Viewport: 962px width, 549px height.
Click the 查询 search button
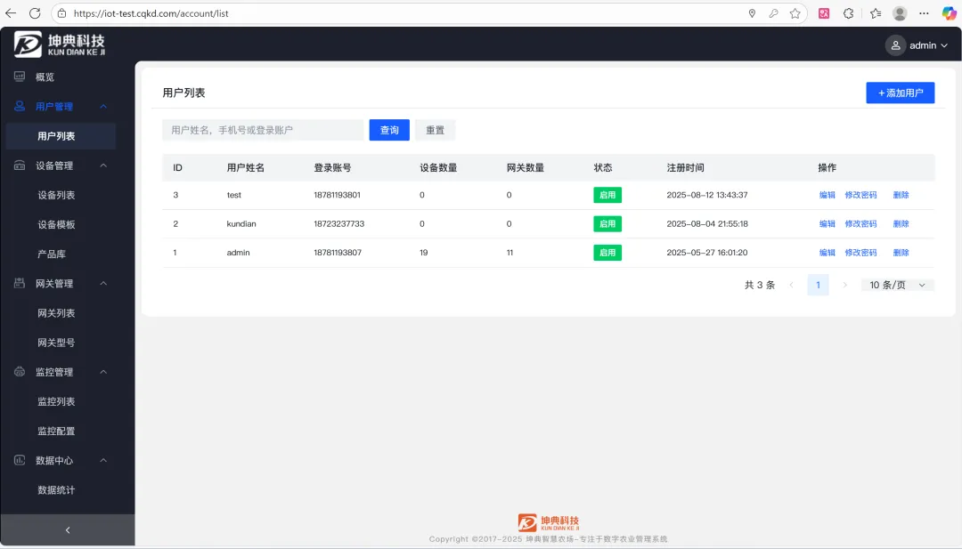tap(389, 130)
